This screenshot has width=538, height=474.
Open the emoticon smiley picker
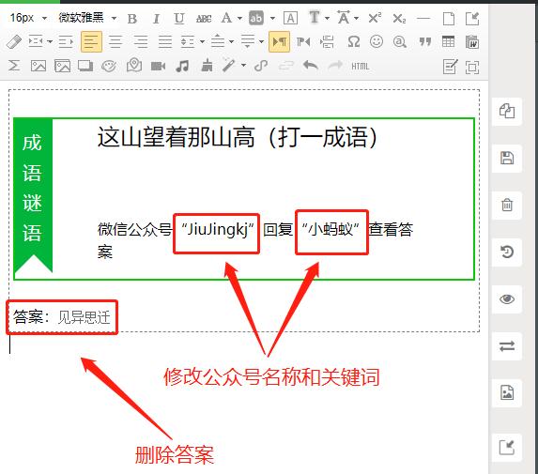377,42
